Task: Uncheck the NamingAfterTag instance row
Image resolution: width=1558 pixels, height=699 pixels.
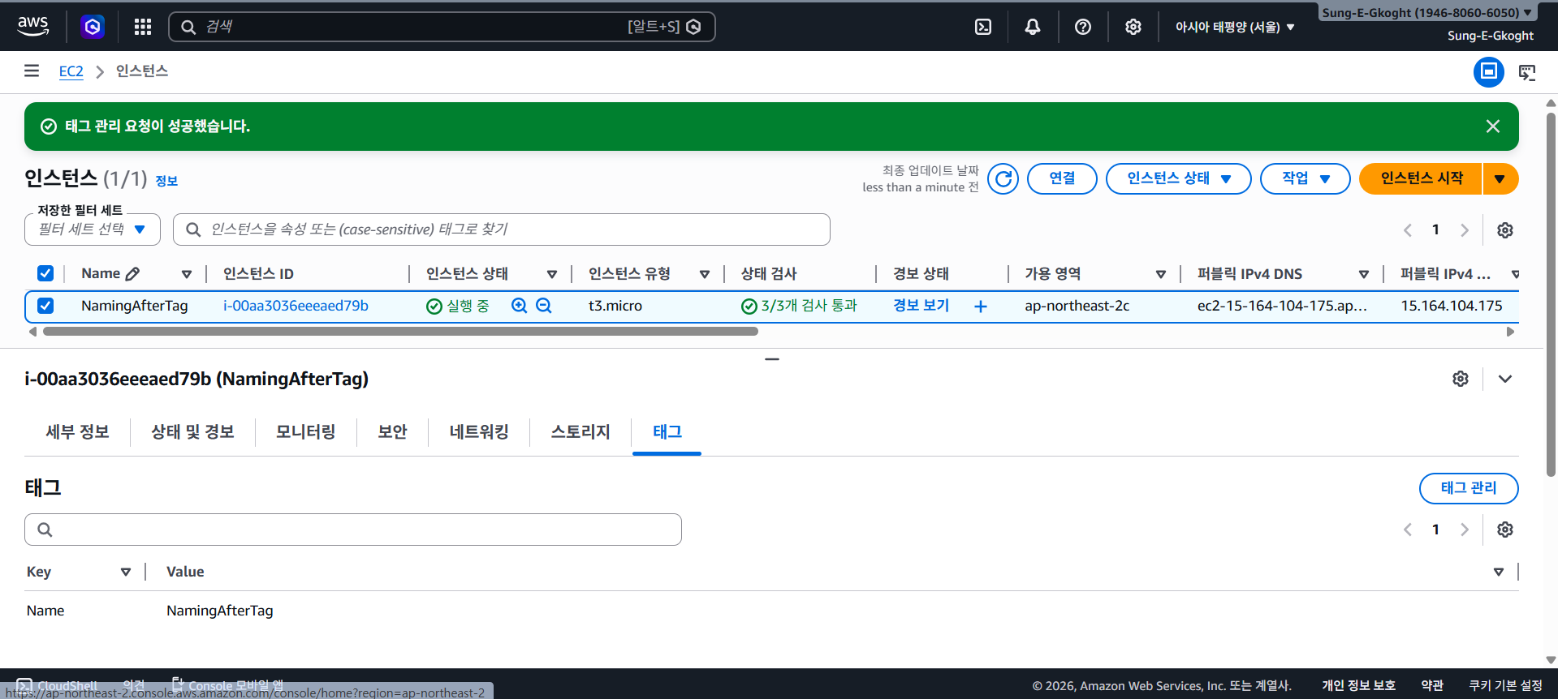Action: (45, 306)
